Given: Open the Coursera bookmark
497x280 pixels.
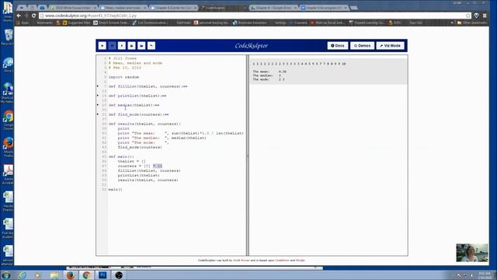Looking at the screenshot, I should [x=298, y=23].
